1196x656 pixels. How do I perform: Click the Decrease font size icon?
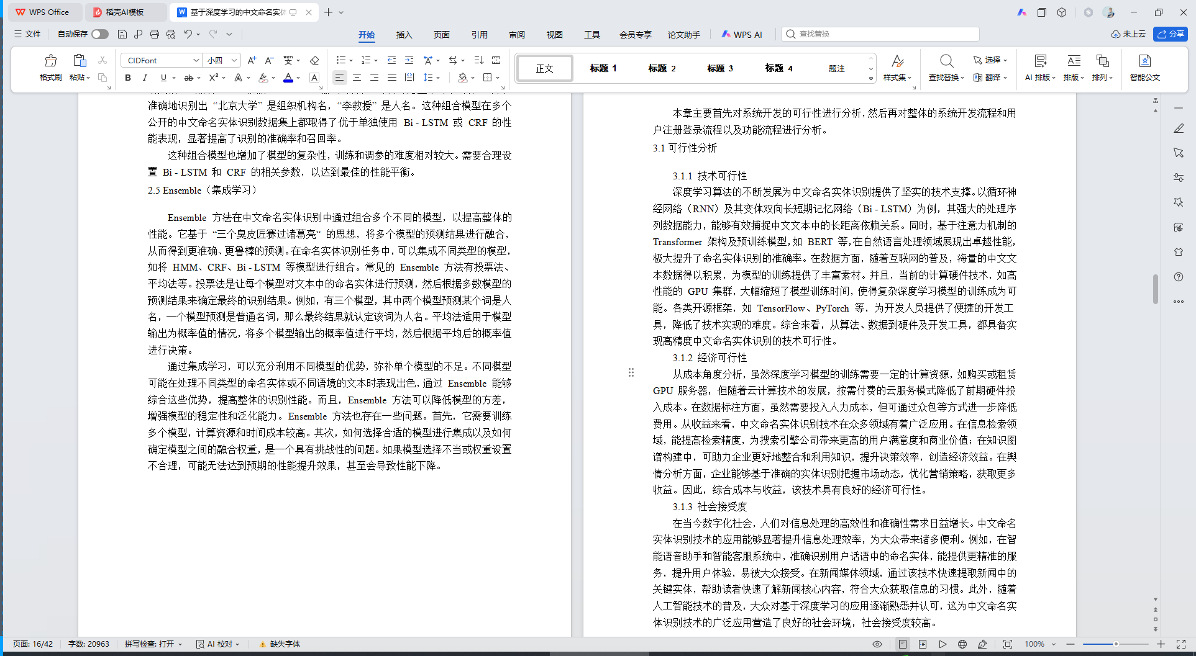tap(269, 60)
